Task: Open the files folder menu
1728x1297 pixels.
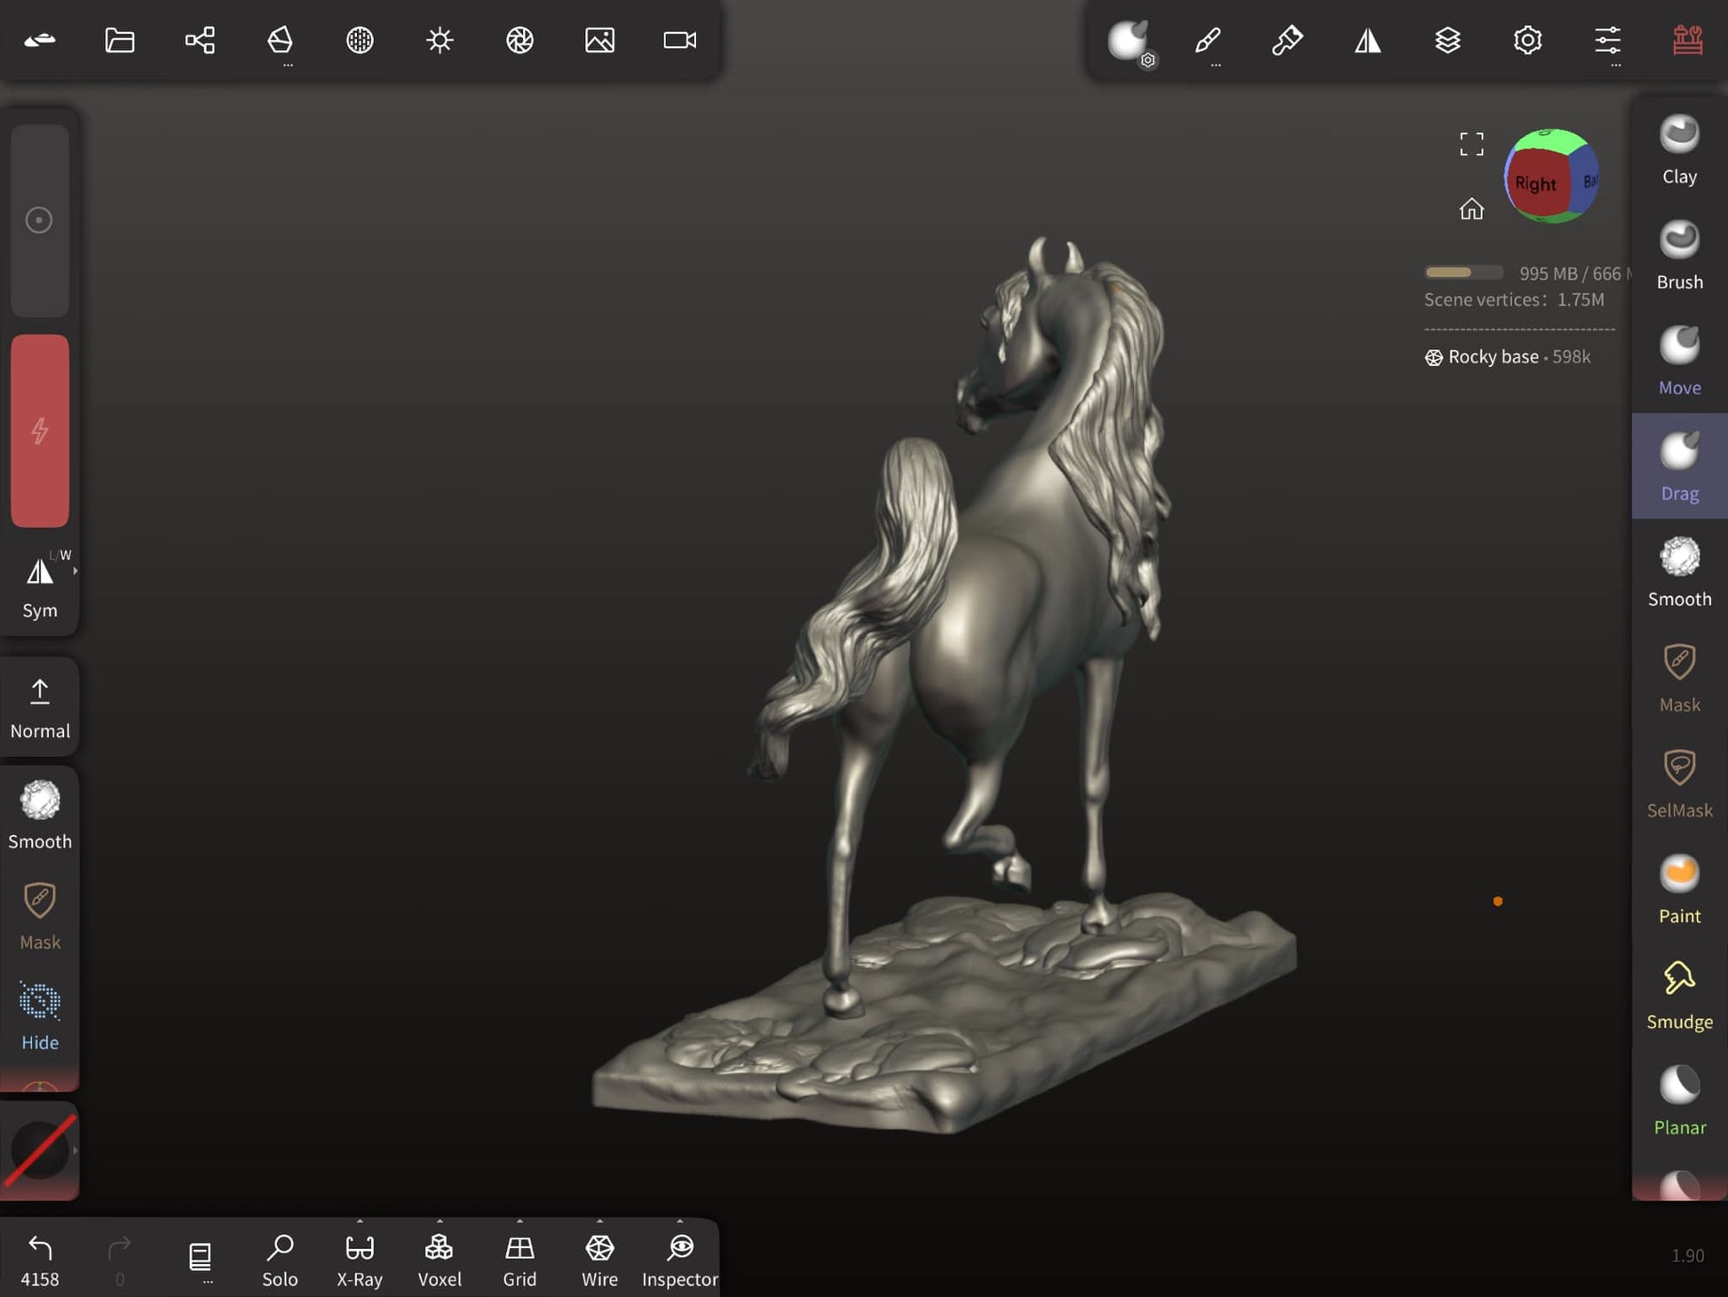Action: pos(120,40)
